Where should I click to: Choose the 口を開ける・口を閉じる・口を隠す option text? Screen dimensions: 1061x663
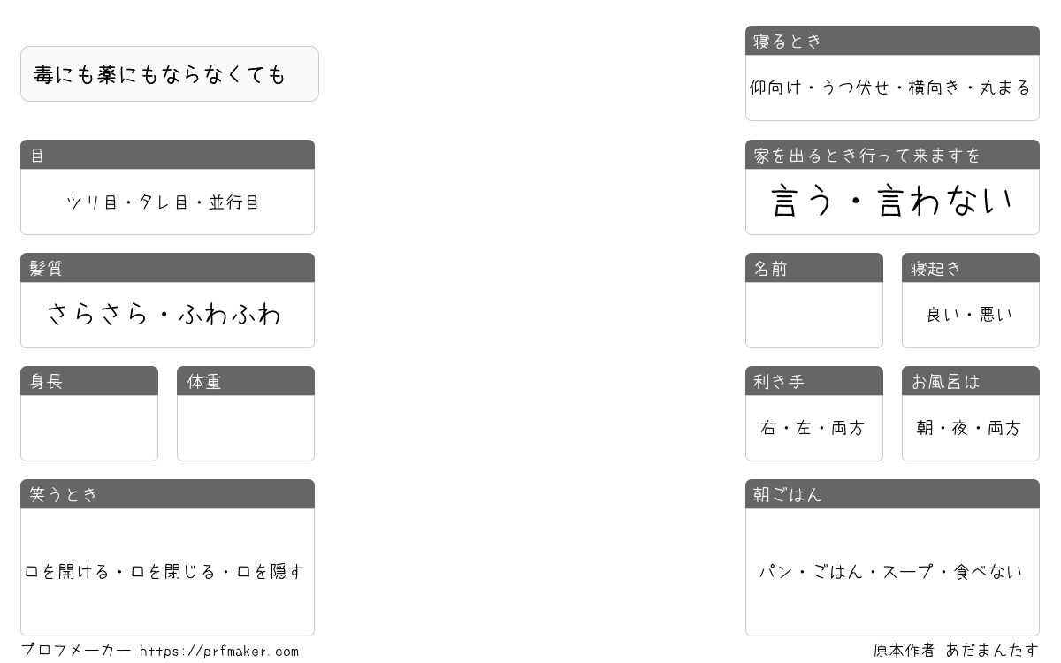click(164, 572)
